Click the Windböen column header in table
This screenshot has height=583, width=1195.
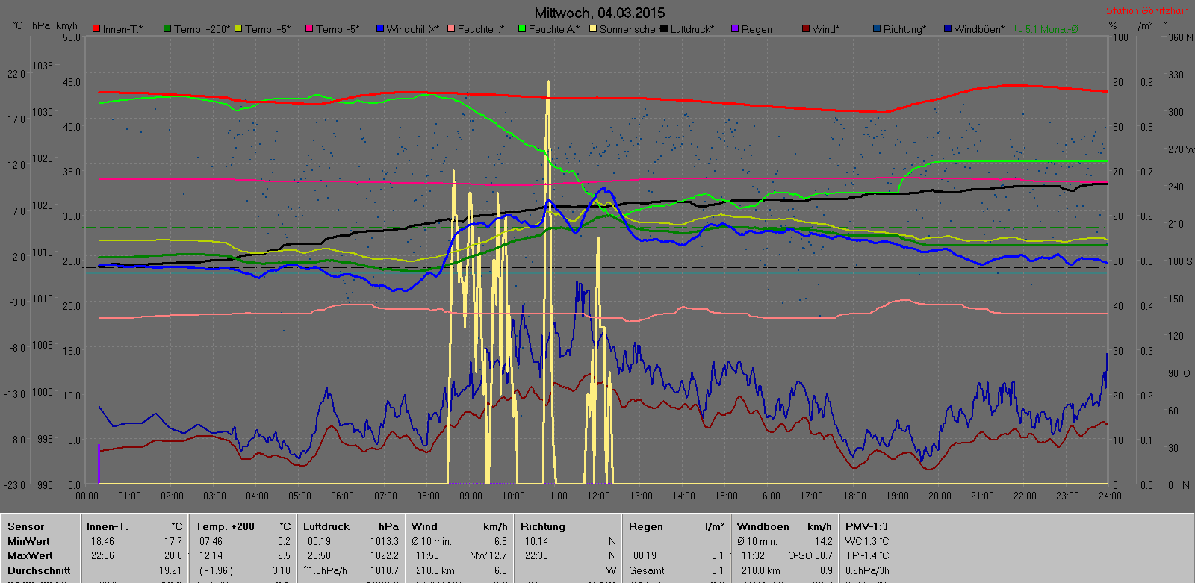[x=763, y=526]
